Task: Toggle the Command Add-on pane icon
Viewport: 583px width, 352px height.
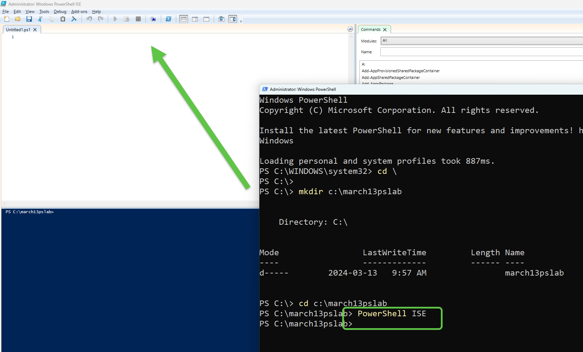Action: 233,19
